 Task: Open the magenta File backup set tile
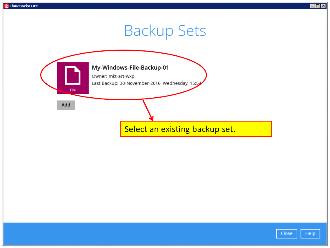tap(73, 78)
